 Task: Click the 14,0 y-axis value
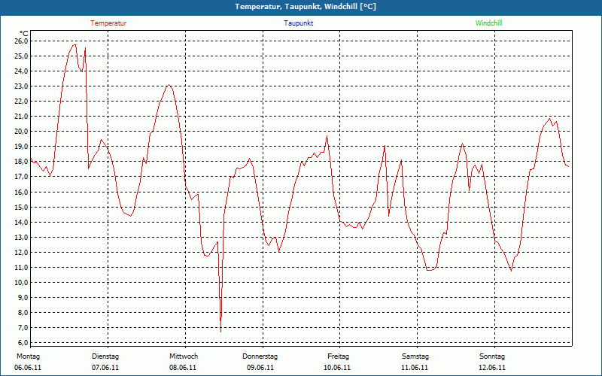(21, 222)
